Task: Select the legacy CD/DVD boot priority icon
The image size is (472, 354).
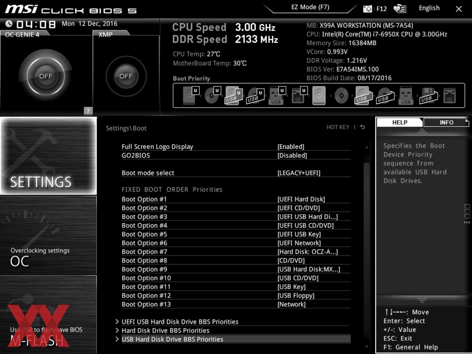Action: pyautogui.click(x=341, y=95)
